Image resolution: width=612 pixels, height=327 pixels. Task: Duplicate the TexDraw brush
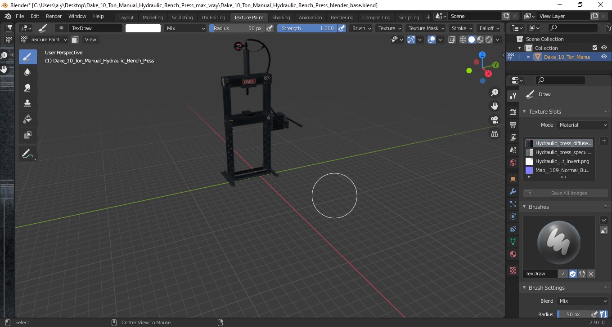(x=582, y=274)
